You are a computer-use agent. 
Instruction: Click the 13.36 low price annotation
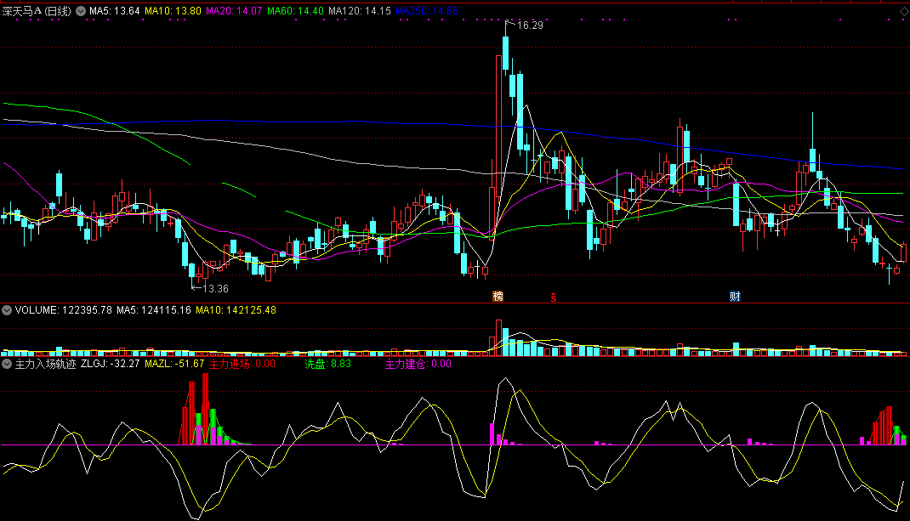coord(215,288)
